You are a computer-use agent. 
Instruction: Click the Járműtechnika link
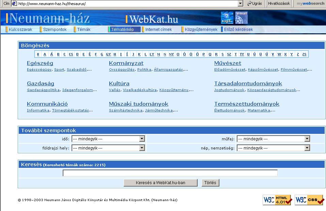tap(159, 110)
